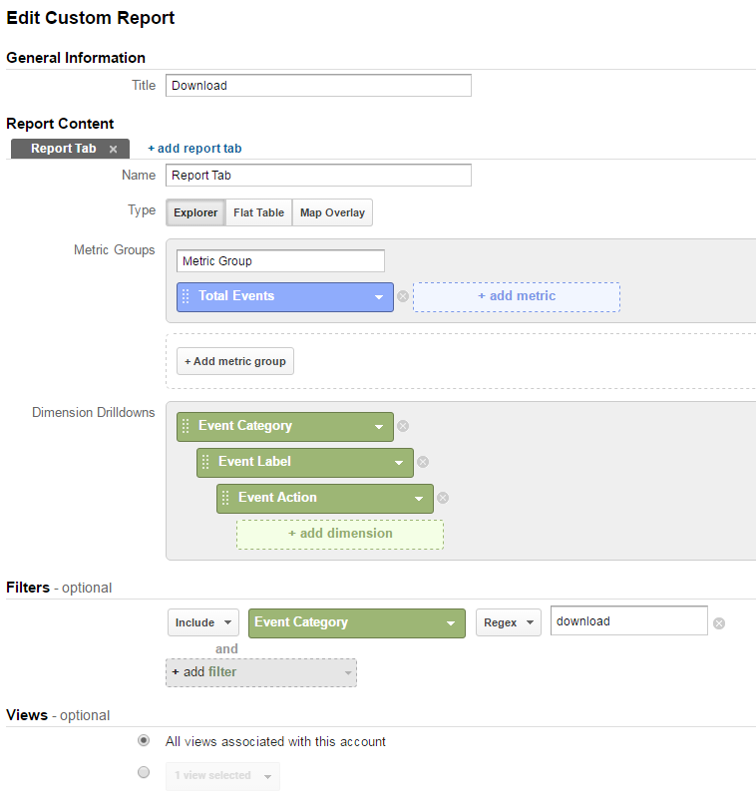The image size is (756, 802).
Task: Open the Include filter dropdown
Action: [203, 622]
